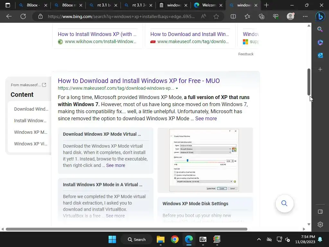Open Microsoft 365 sidebar icon
Screen dimensions: 329x247
click(x=320, y=42)
